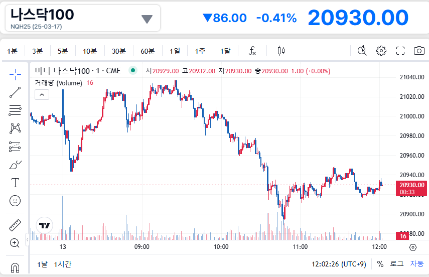Open the fx indicators menu

coord(253,51)
